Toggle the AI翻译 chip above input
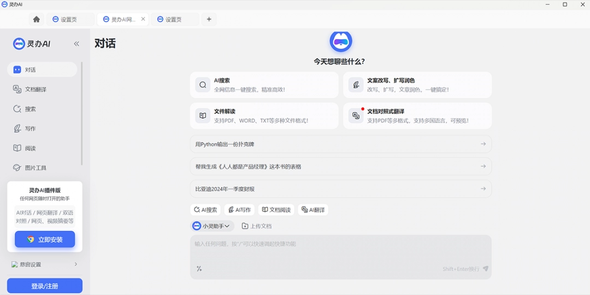Image resolution: width=590 pixels, height=295 pixels. [x=313, y=210]
